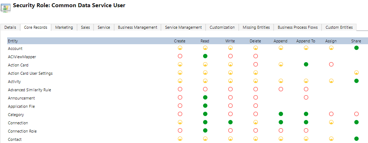This screenshot has height=143, width=368.
Task: Click ACIViewMapper Read privilege green circle
Action: point(205,56)
